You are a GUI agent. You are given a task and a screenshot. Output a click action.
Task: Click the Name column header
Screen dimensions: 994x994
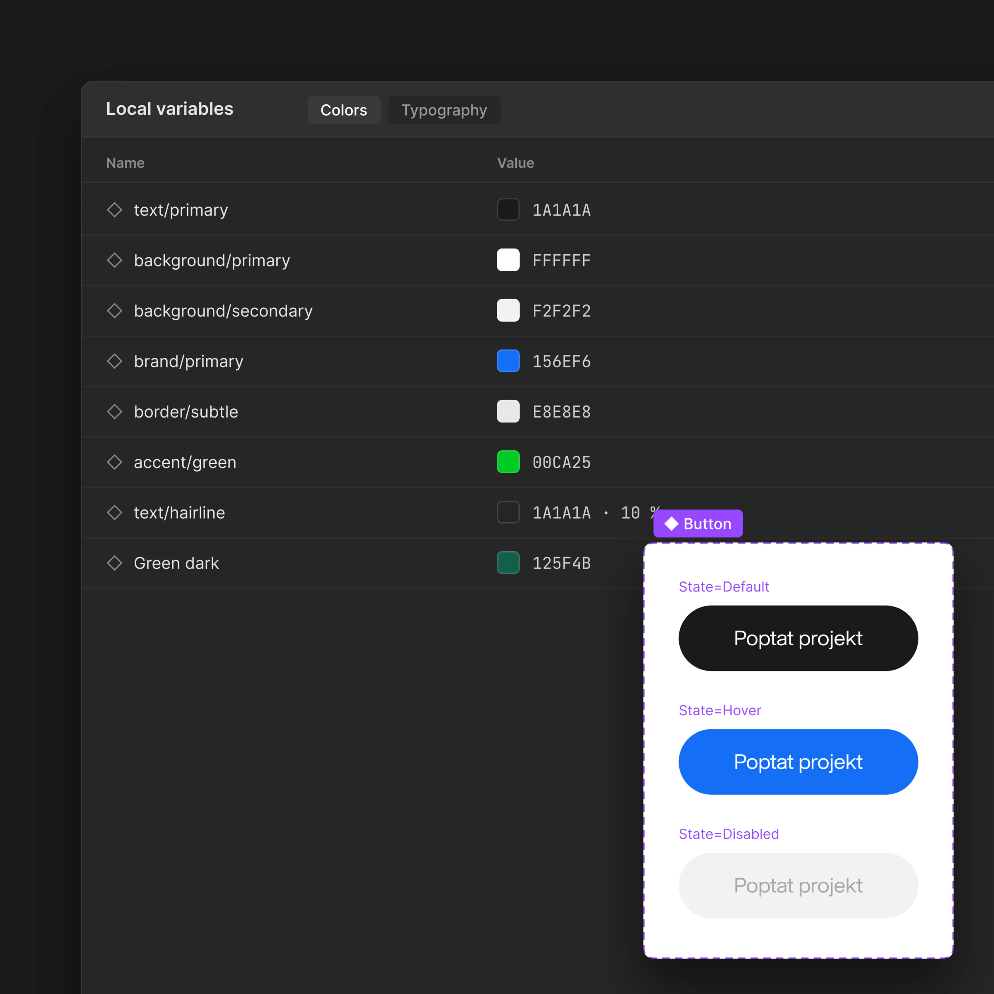pos(125,163)
